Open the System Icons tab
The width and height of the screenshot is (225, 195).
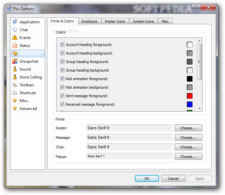(x=143, y=21)
